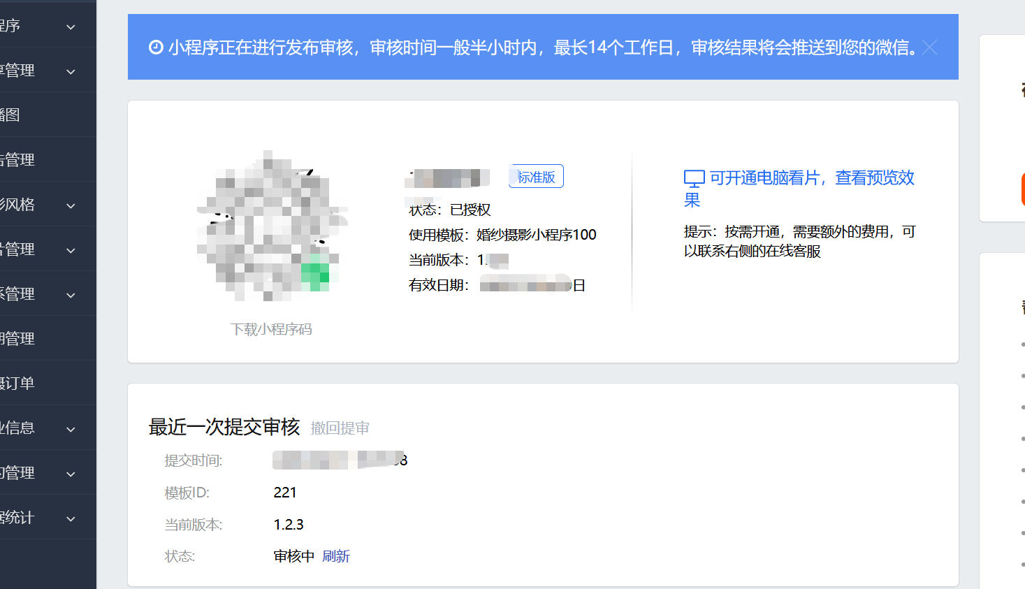The width and height of the screenshot is (1025, 589).
Task: Expand the chevron on the 系管理 sidebar row
Action: click(x=71, y=295)
